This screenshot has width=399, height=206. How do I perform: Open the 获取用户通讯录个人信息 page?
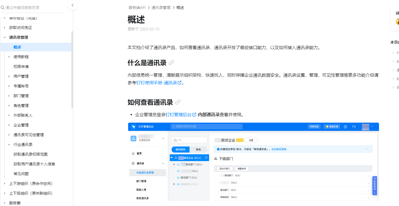click(x=34, y=164)
